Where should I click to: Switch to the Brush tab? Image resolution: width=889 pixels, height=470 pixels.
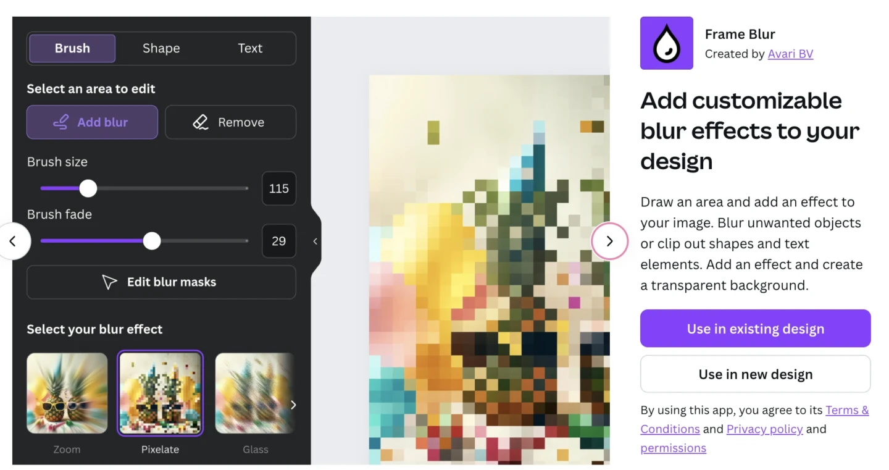(72, 48)
